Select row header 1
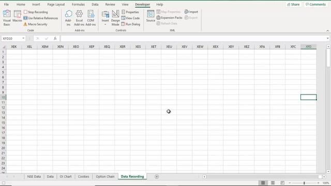331x186 pixels. coord(3,52)
